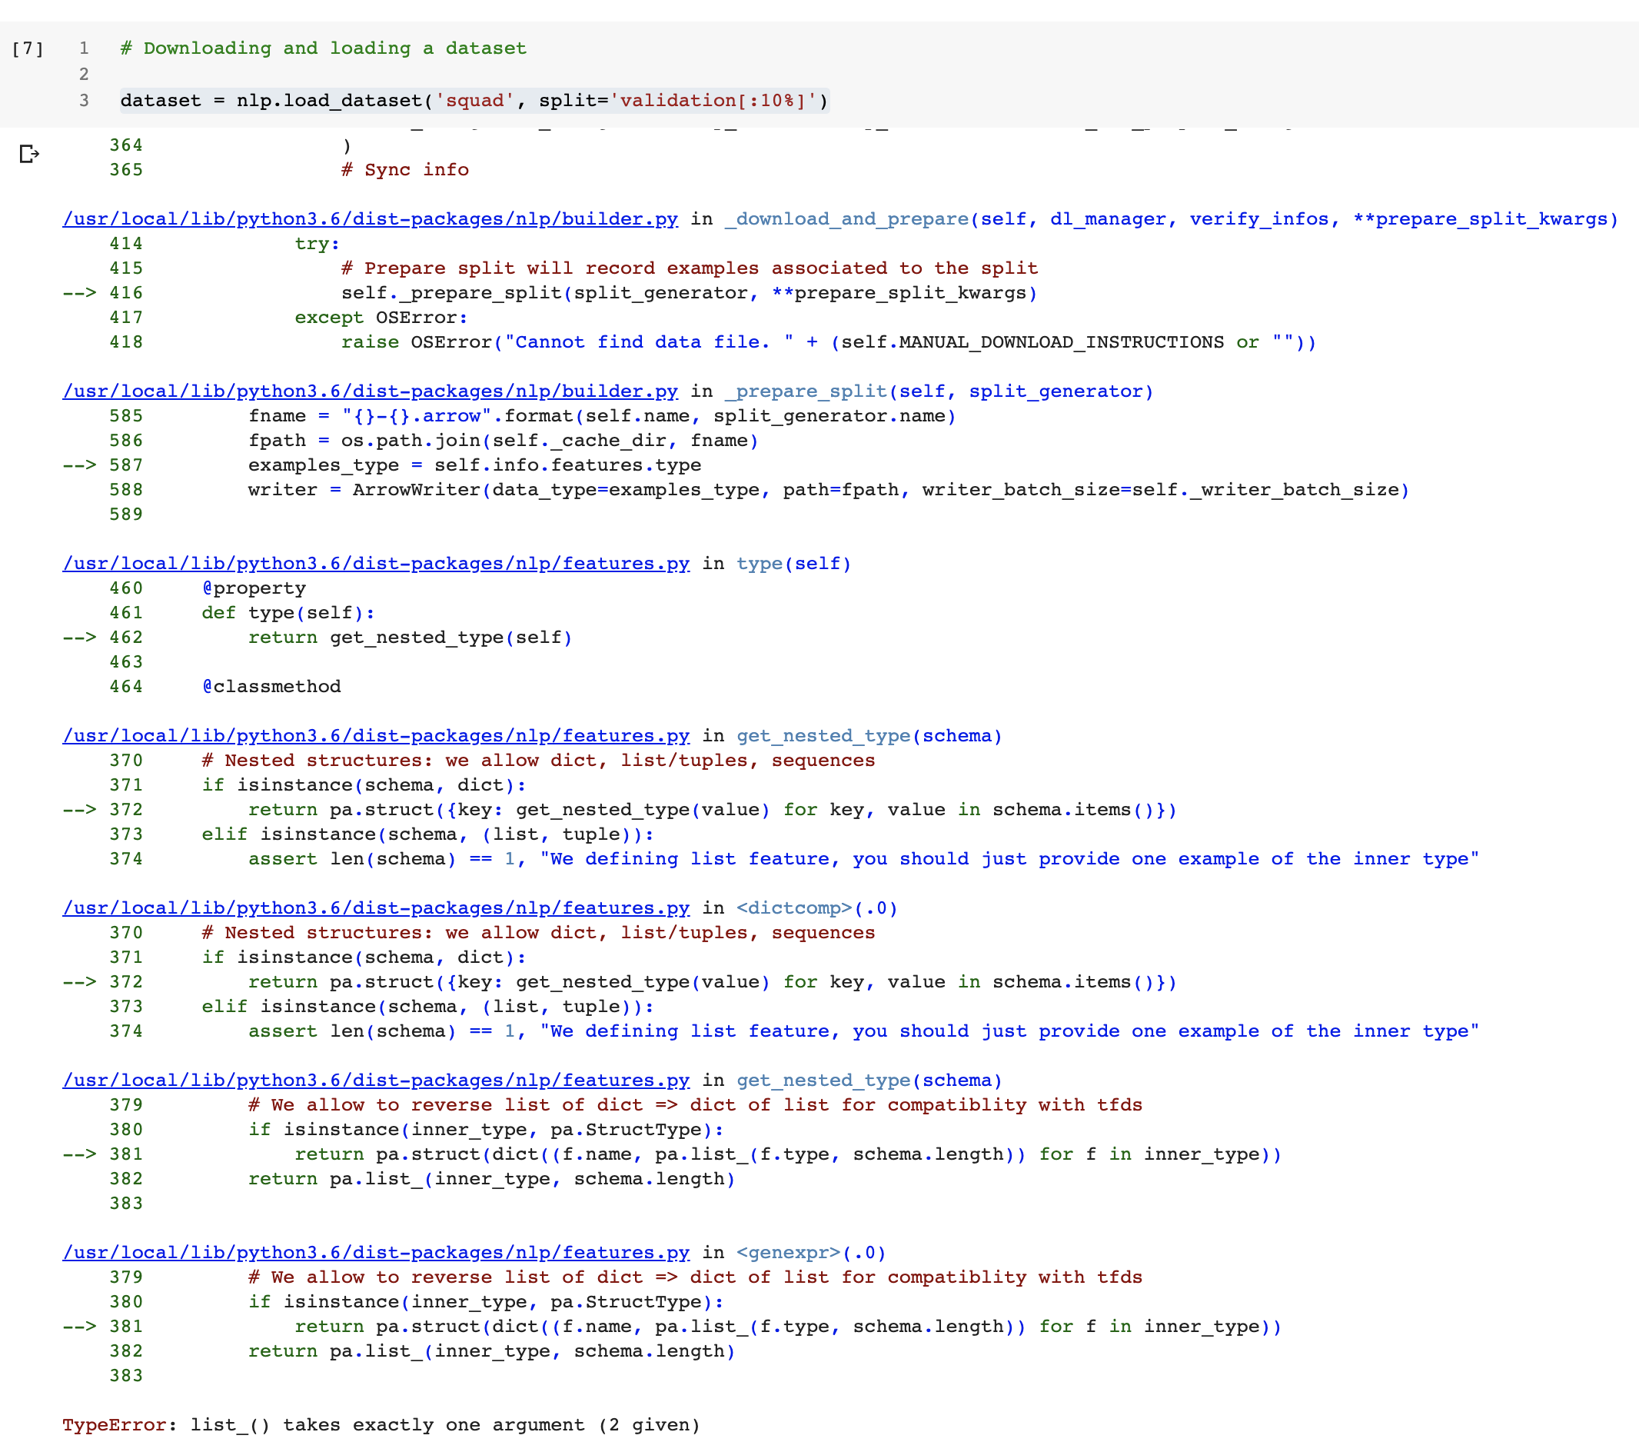Open builder.py link for _download_and_prepare frame
This screenshot has height=1452, width=1639.
click(370, 219)
